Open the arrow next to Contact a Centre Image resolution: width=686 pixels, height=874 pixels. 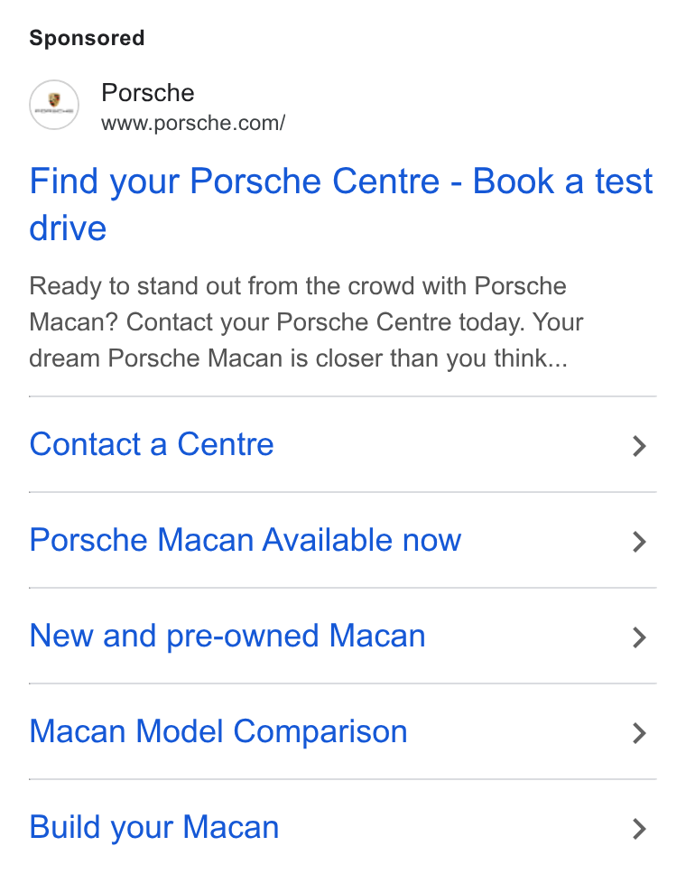pyautogui.click(x=639, y=446)
